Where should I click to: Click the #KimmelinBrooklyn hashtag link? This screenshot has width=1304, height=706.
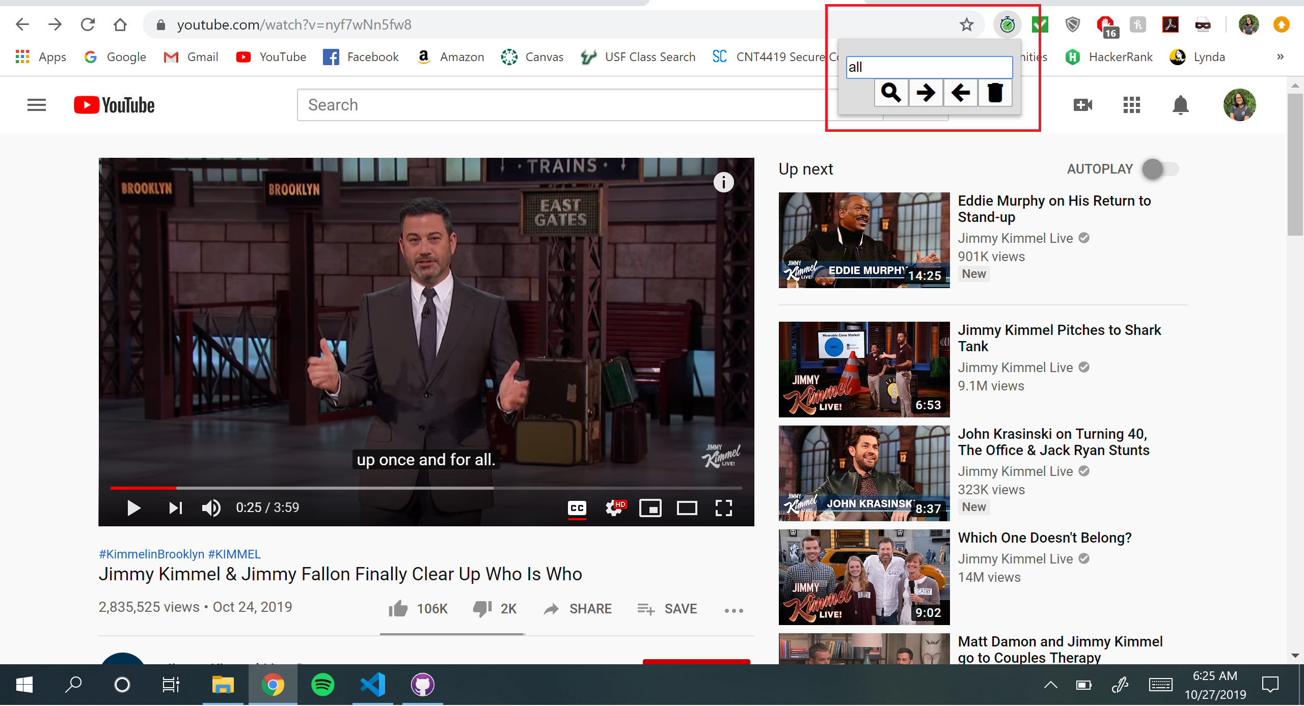(x=151, y=554)
